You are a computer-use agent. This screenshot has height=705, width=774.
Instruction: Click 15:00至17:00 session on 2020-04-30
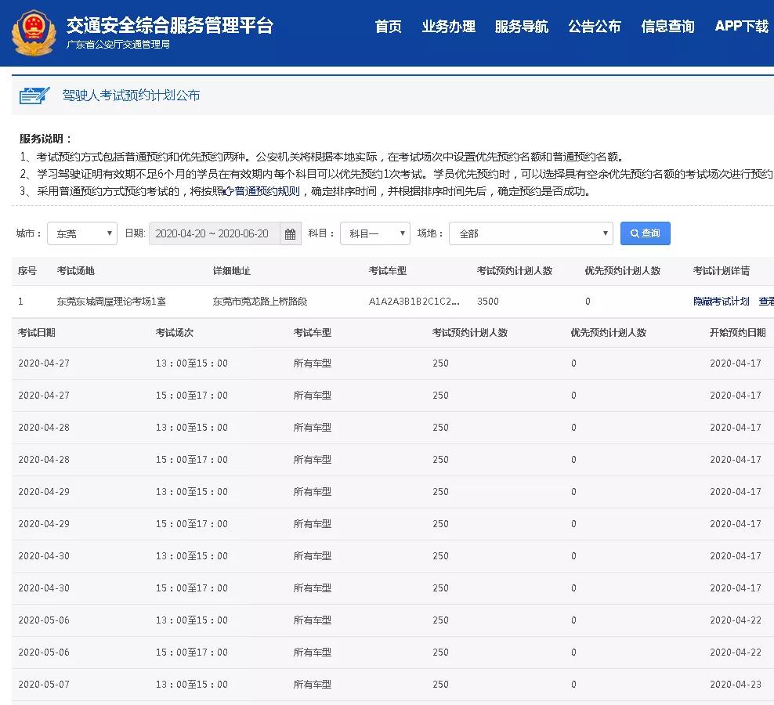pos(191,588)
